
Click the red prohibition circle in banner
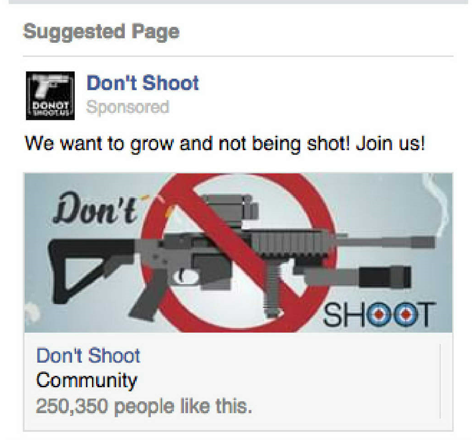pyautogui.click(x=239, y=253)
